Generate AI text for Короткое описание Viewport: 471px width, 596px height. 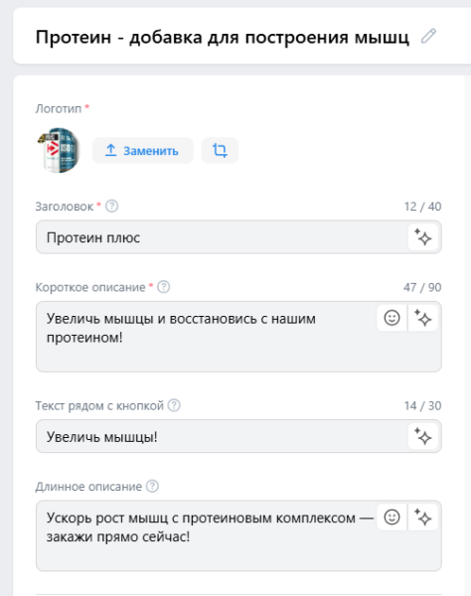pos(422,318)
